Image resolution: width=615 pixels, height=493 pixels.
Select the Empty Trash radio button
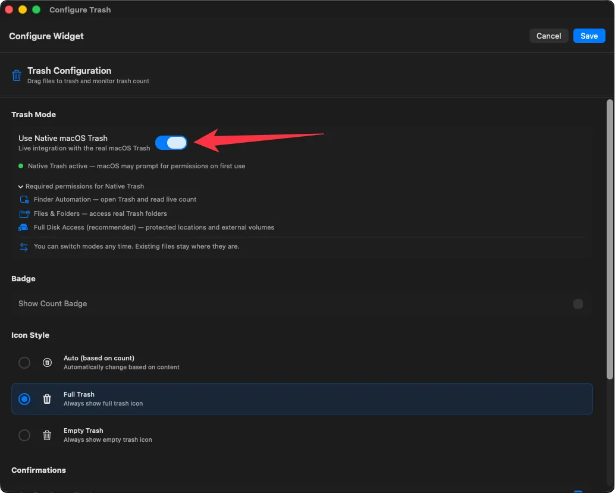tap(24, 435)
